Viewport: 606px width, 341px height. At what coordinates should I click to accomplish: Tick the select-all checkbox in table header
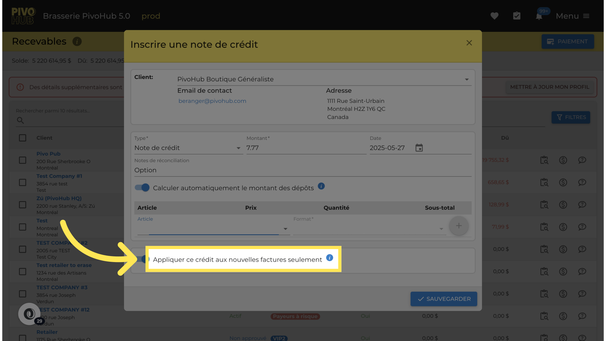click(x=22, y=138)
